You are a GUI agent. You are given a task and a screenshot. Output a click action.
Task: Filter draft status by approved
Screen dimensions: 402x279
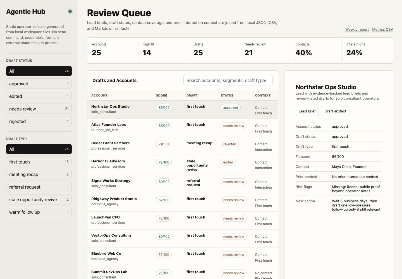pos(39,84)
